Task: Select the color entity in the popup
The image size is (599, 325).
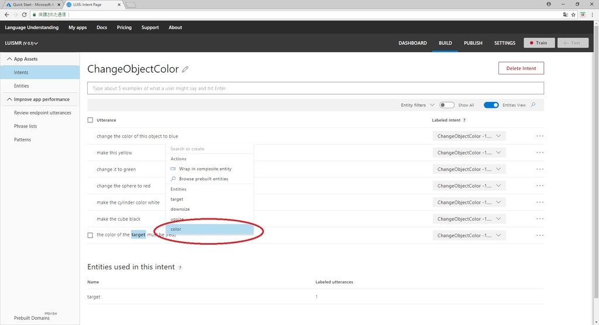Action: click(x=209, y=229)
